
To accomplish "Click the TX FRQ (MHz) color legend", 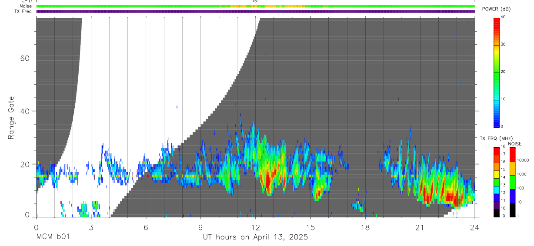I will tap(497, 182).
